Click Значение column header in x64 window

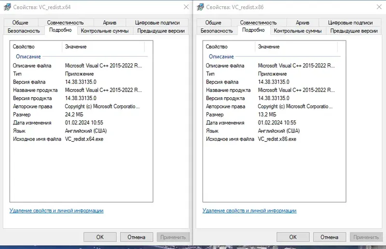point(103,46)
